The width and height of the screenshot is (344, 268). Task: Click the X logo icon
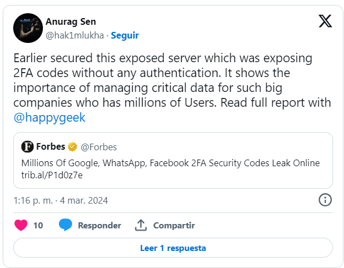(x=325, y=21)
